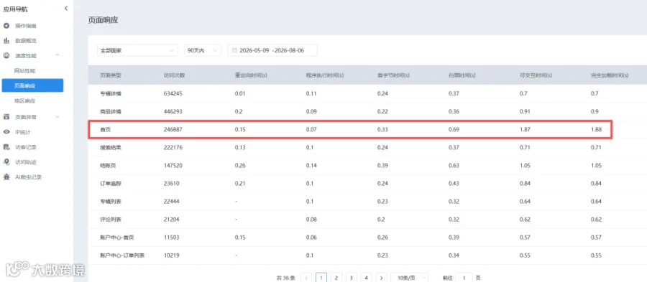Open the 90天内 time range dropdown
Image resolution: width=647 pixels, height=282 pixels.
[x=203, y=50]
